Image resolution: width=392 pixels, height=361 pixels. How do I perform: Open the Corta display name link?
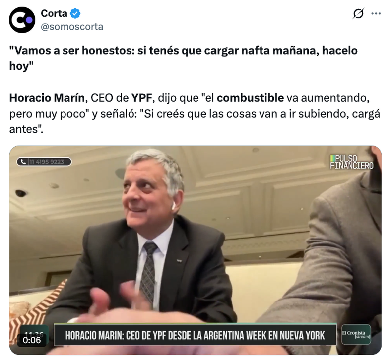coord(54,13)
